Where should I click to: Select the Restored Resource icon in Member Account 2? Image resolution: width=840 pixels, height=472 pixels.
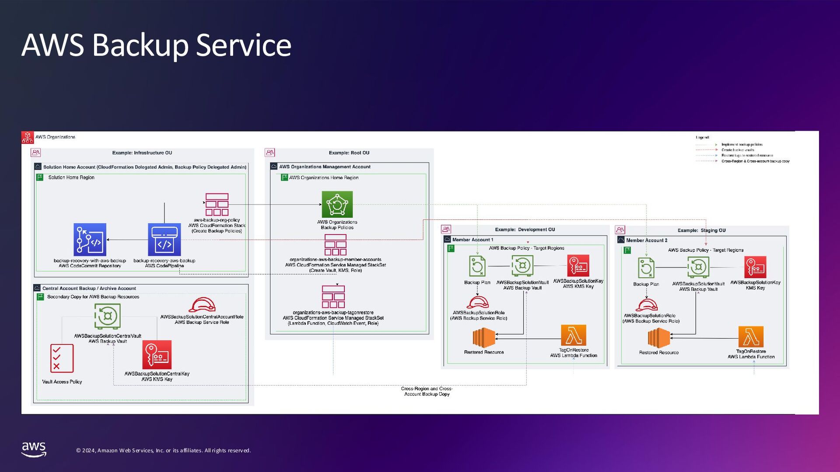tap(658, 338)
